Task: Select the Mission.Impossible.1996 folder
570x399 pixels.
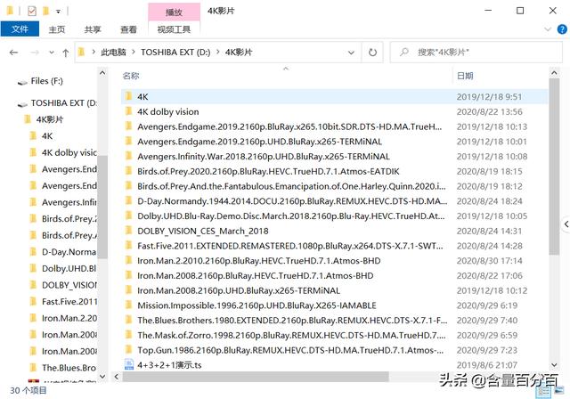Action: 256,305
